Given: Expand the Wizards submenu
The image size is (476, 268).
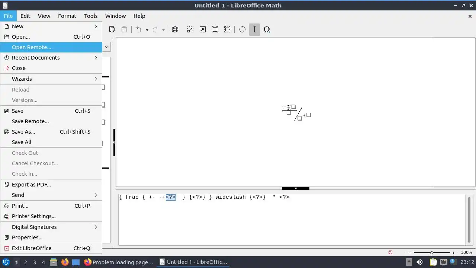Looking at the screenshot, I should pyautogui.click(x=51, y=79).
